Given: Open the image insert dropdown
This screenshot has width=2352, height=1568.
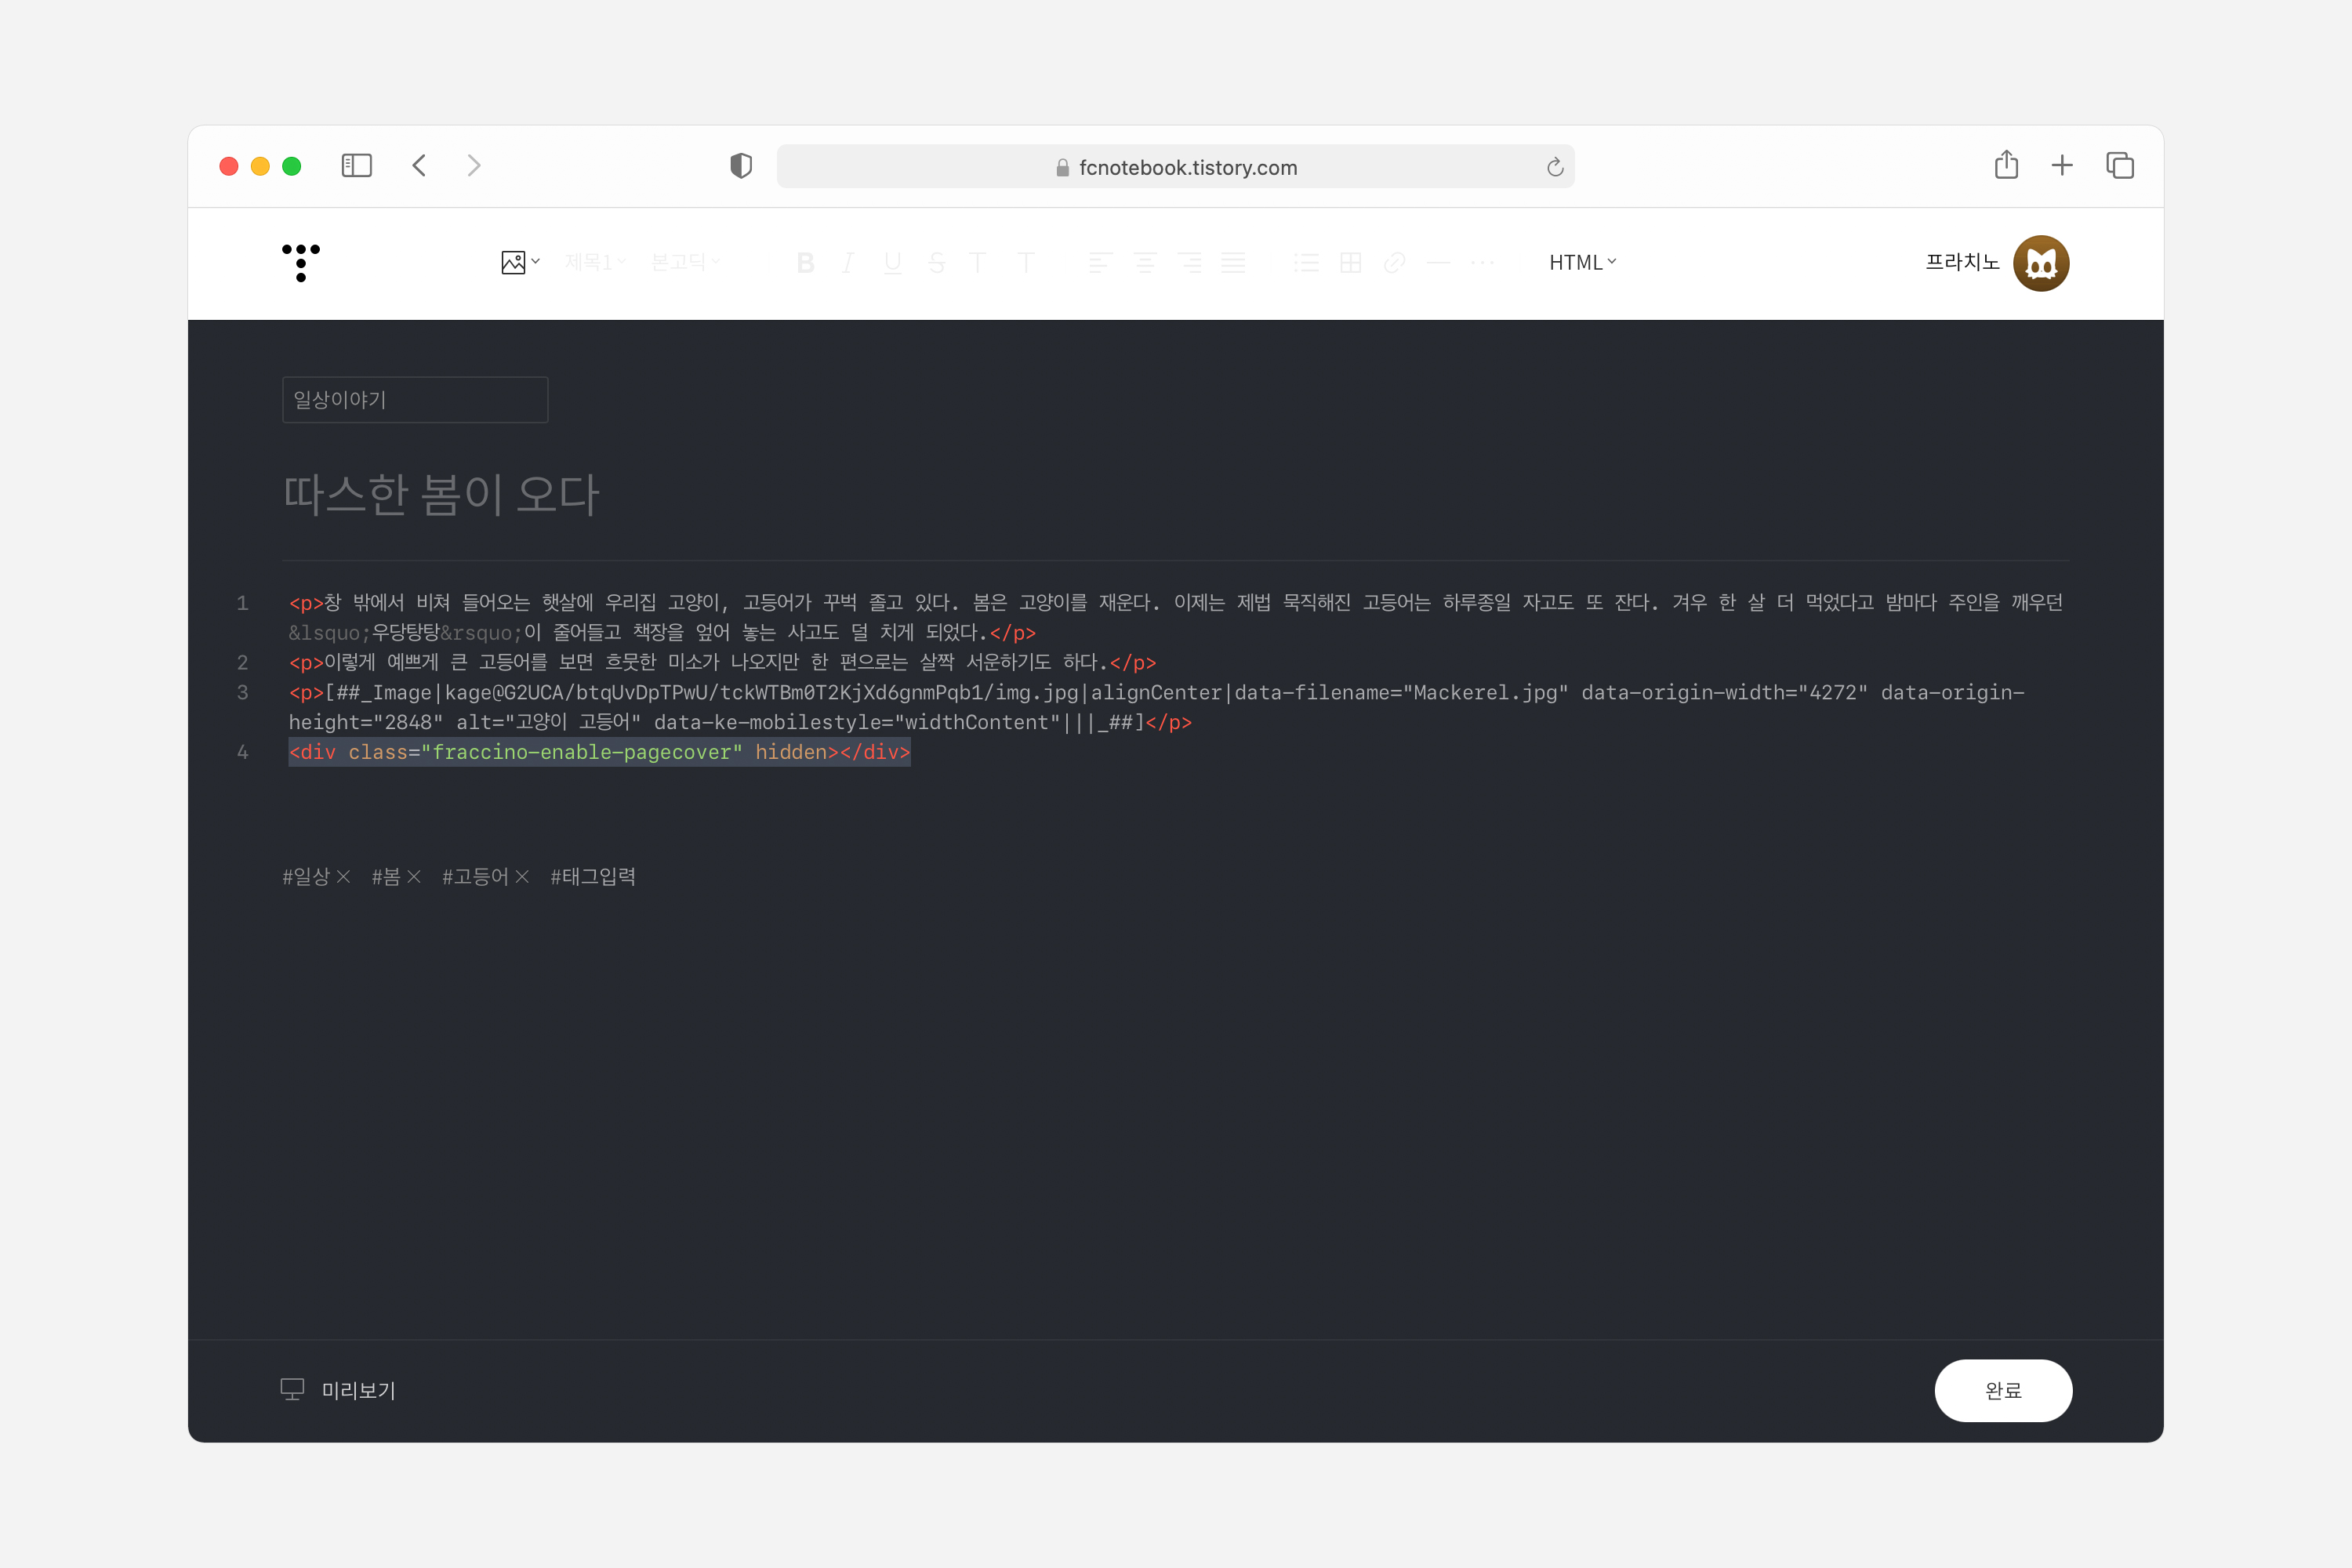Looking at the screenshot, I should click(520, 262).
